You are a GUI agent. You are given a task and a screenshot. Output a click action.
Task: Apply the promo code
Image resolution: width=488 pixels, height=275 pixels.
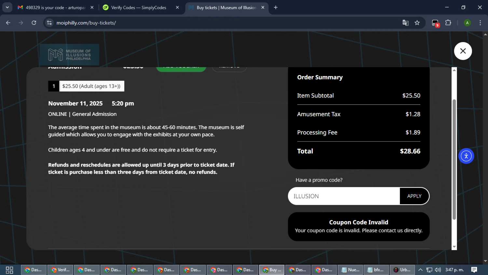coord(414,196)
